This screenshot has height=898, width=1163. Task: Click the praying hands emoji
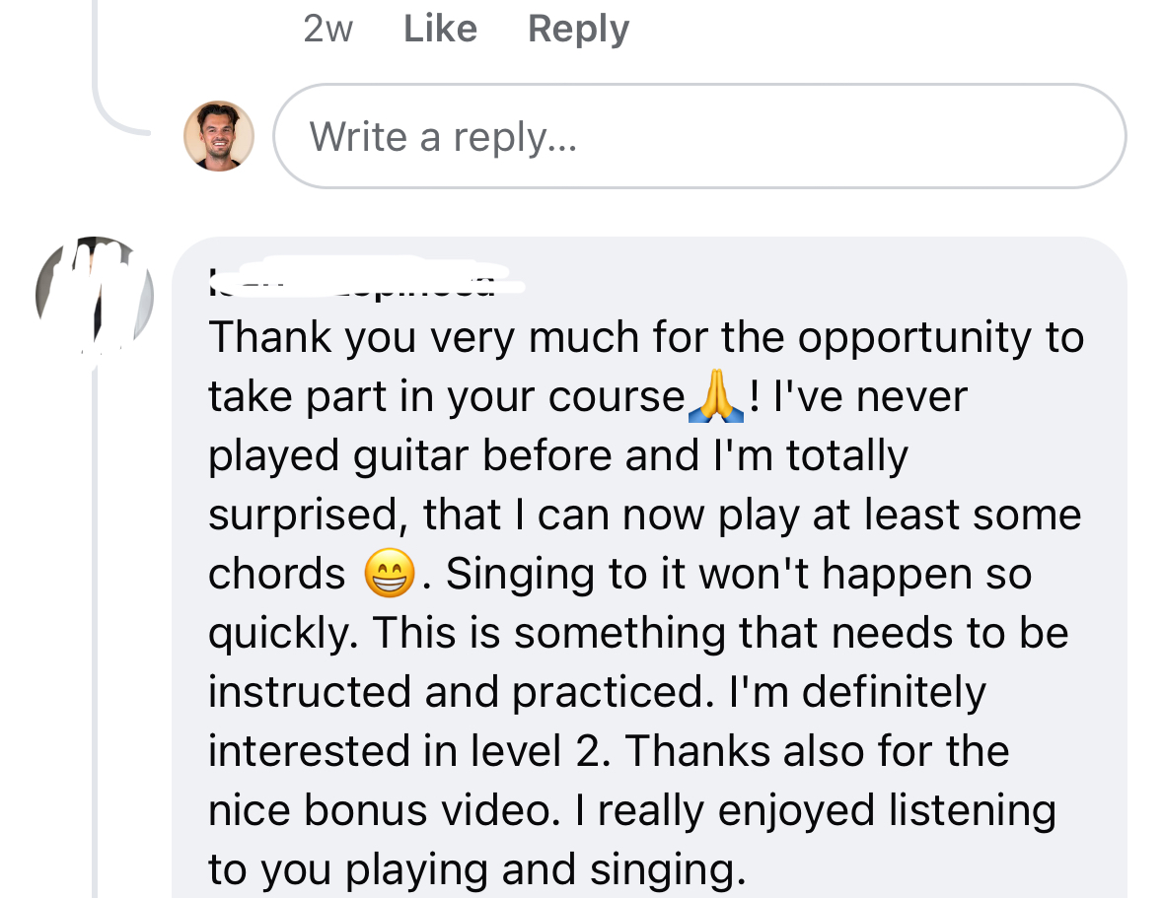click(717, 397)
